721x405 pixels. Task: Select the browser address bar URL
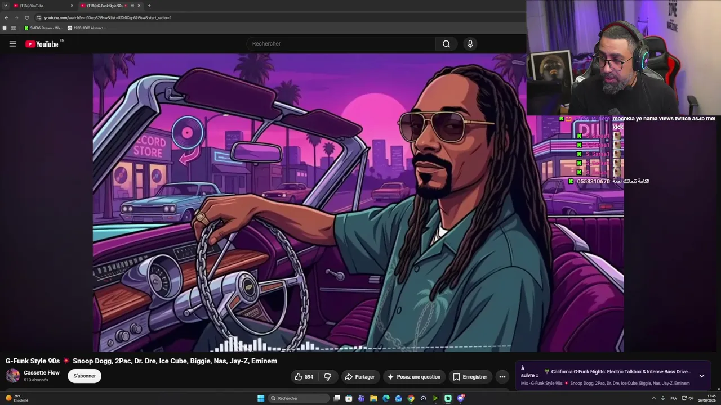click(108, 17)
